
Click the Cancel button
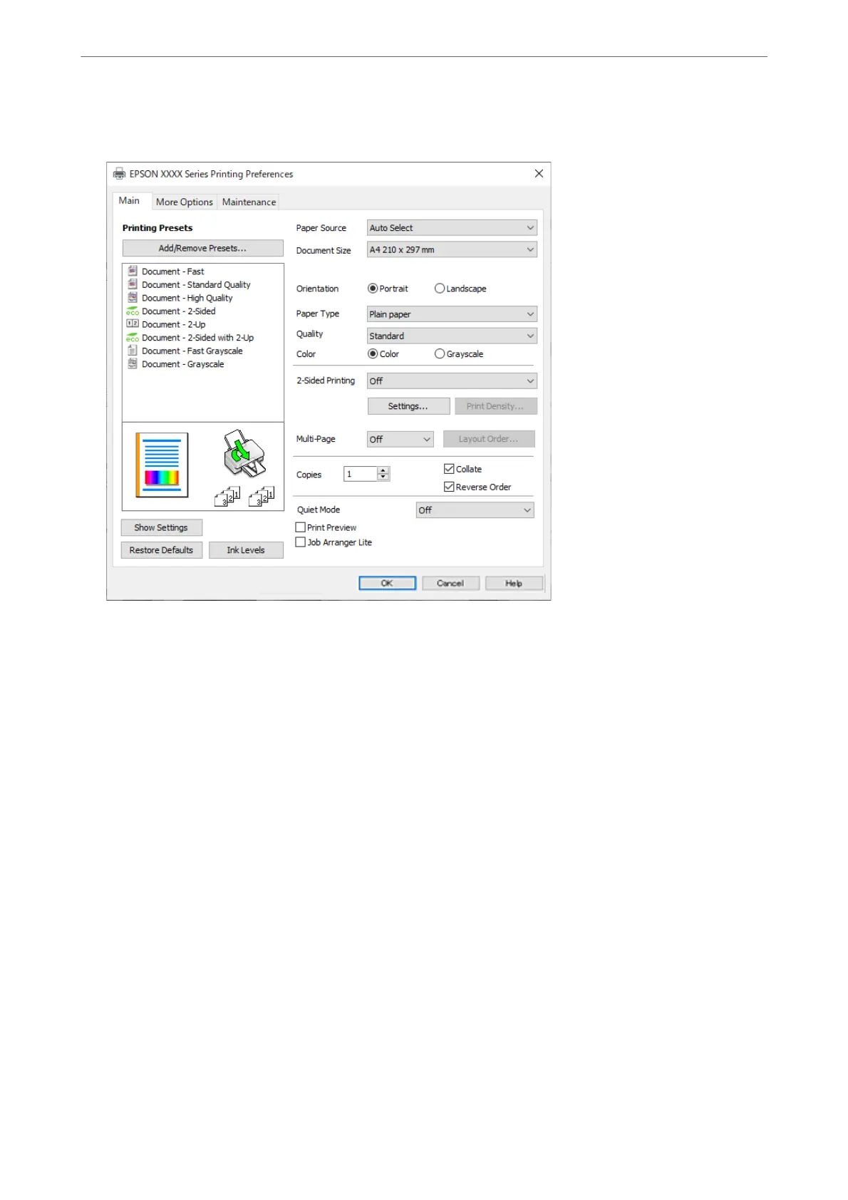[450, 583]
